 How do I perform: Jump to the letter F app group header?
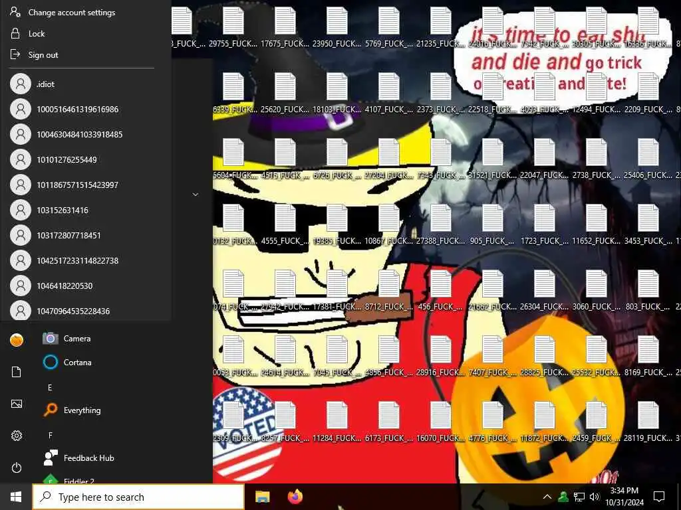click(x=50, y=435)
